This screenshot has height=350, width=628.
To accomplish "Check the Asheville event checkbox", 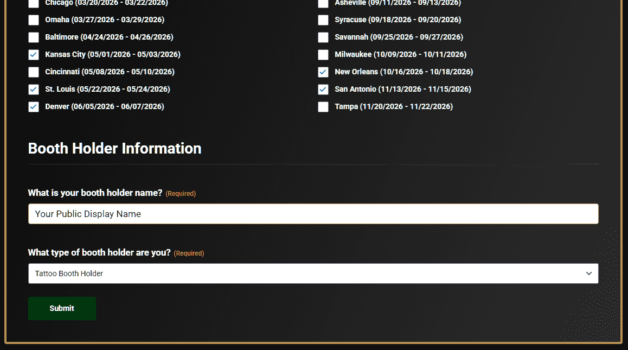I will [x=323, y=3].
